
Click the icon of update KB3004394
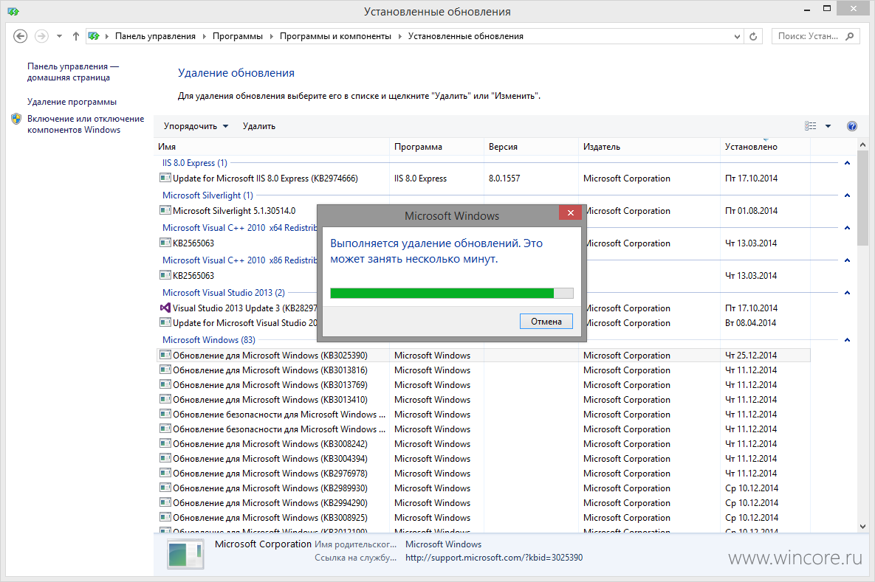pyautogui.click(x=165, y=458)
